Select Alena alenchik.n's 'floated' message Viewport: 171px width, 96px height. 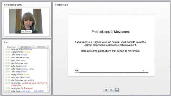point(17,77)
